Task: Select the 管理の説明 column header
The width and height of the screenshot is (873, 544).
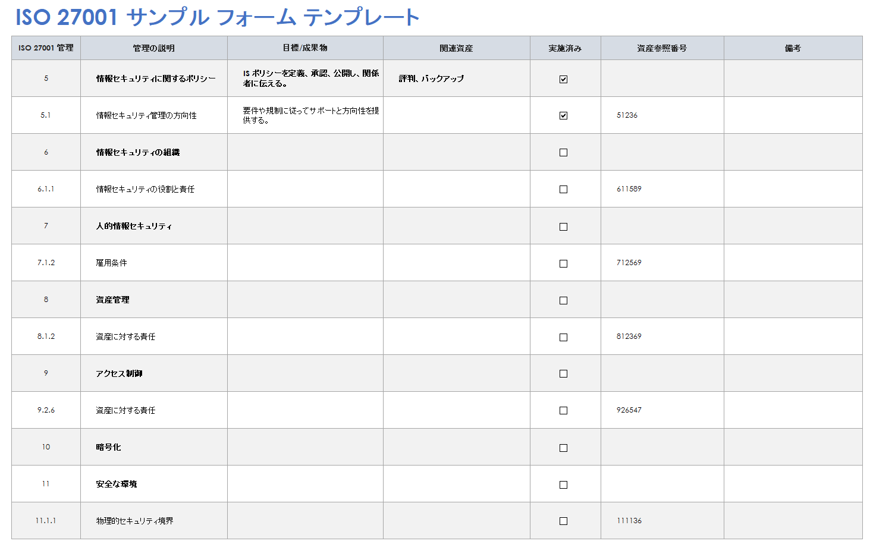Action: 154,48
